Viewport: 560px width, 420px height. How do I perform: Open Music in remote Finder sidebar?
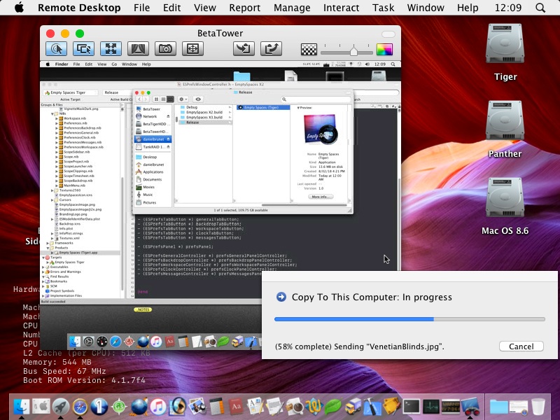point(148,195)
